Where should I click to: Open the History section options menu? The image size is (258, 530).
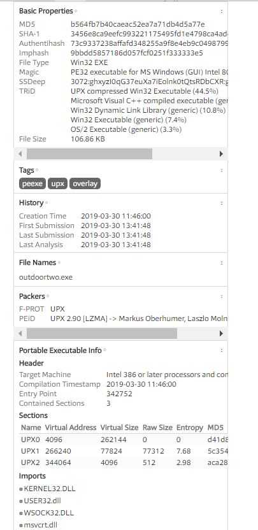(x=222, y=203)
